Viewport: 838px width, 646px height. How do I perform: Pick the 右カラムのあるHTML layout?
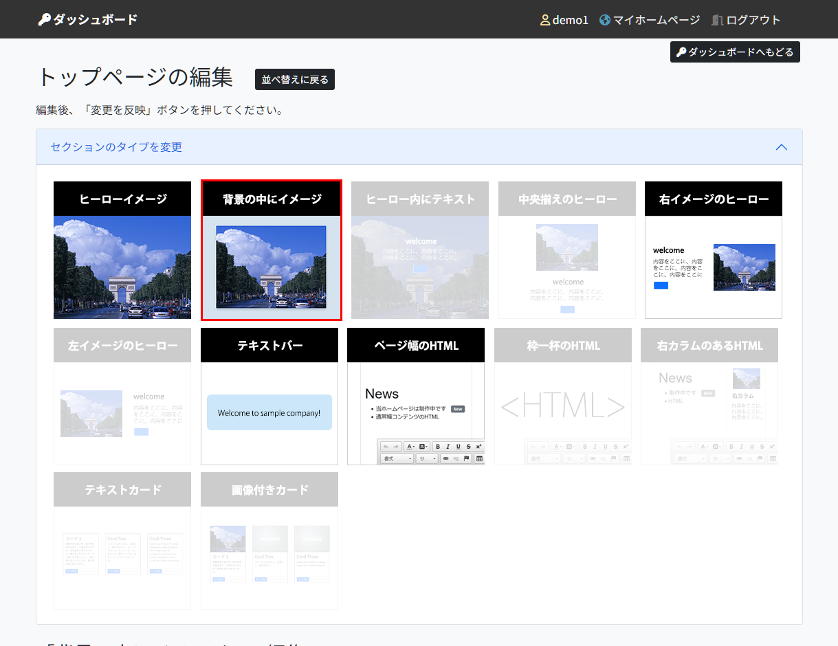(709, 397)
